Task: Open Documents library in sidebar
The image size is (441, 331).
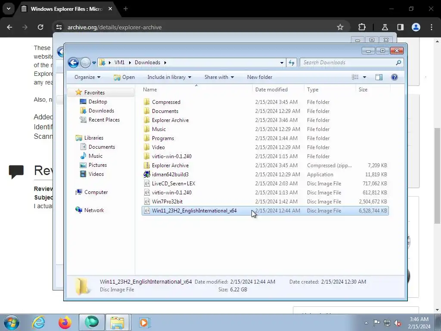Action: pos(102,147)
